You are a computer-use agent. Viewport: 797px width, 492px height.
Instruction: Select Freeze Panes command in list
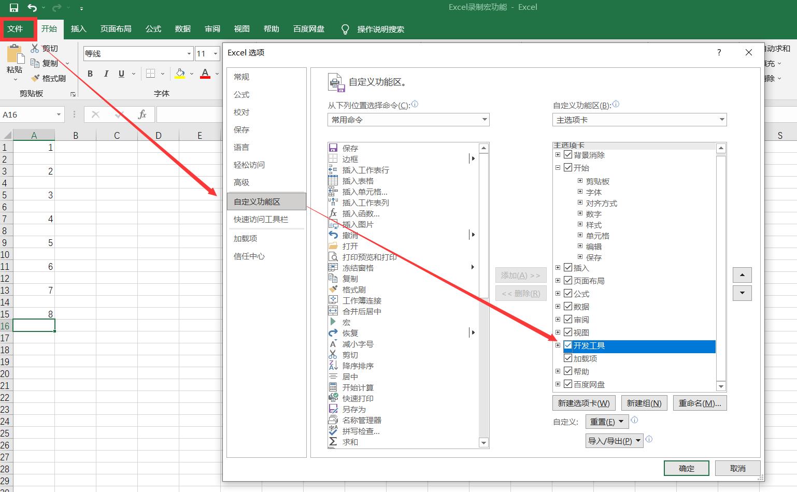358,268
